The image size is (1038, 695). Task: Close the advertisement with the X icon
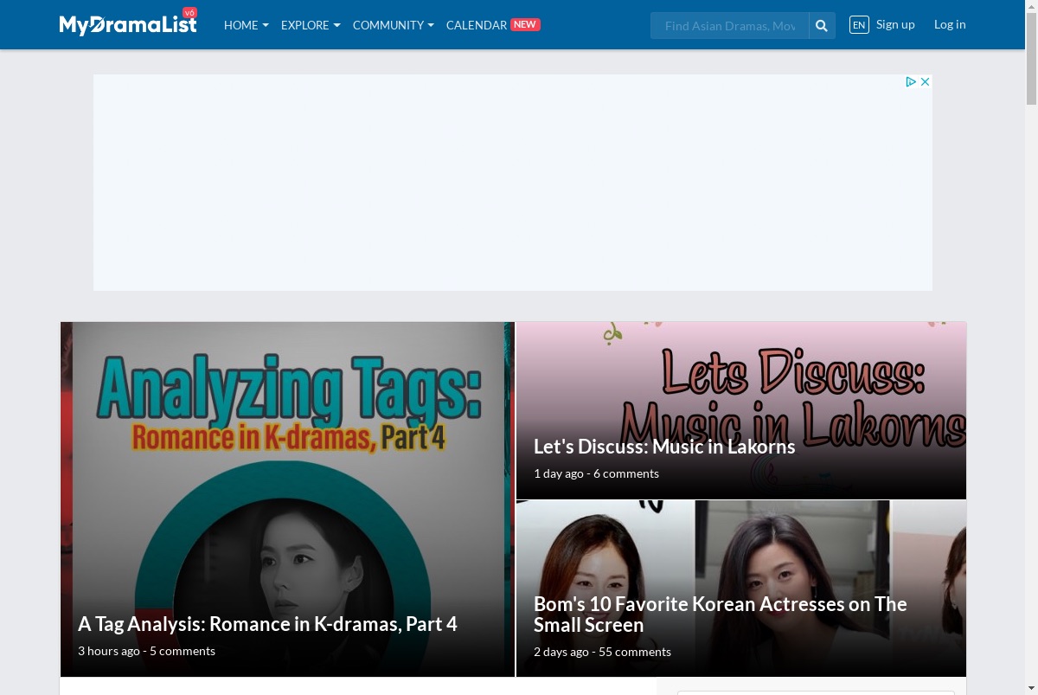pos(925,81)
